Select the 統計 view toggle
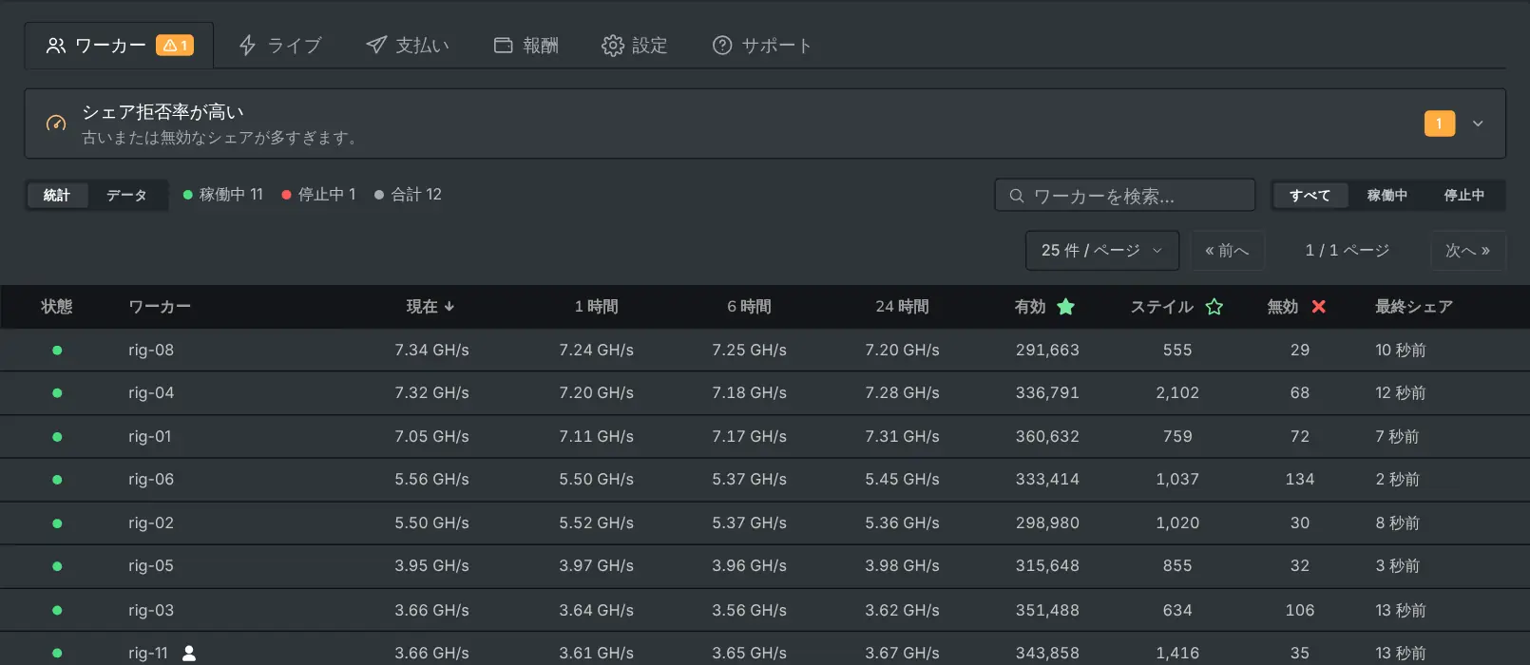 (x=57, y=195)
